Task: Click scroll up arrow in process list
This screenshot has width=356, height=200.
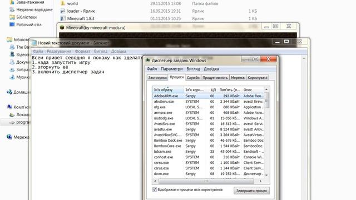Action: coord(266,89)
